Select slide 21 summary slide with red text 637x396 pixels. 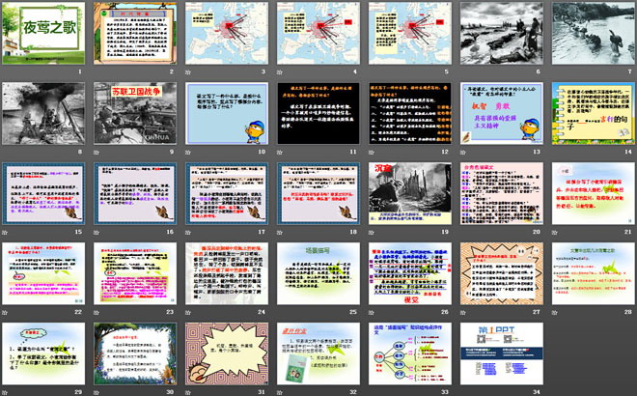coord(594,193)
